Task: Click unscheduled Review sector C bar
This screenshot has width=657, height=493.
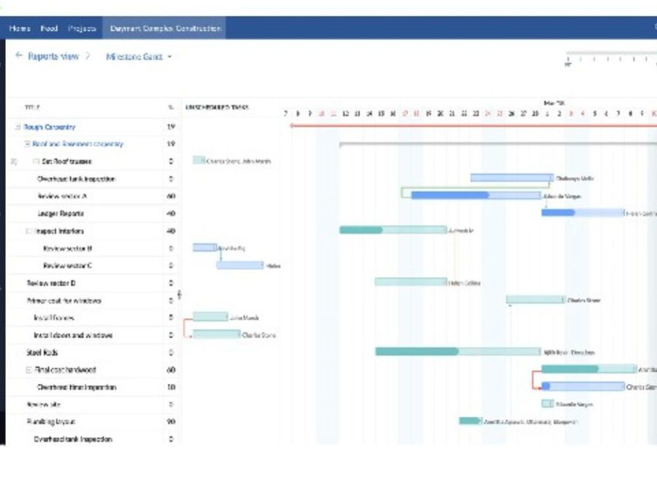Action: [240, 265]
